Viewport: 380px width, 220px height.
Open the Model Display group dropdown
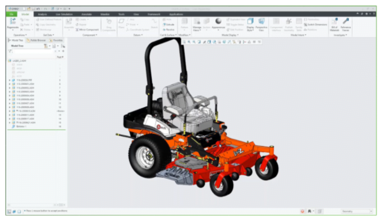coord(230,35)
